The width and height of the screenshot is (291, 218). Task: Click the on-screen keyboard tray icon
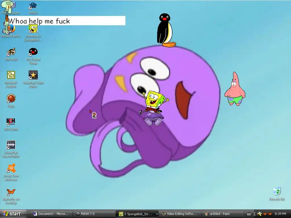tap(249, 214)
